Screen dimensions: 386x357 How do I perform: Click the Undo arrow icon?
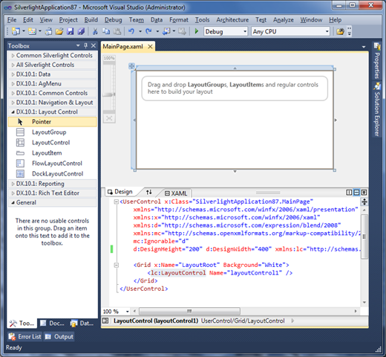[x=131, y=31]
